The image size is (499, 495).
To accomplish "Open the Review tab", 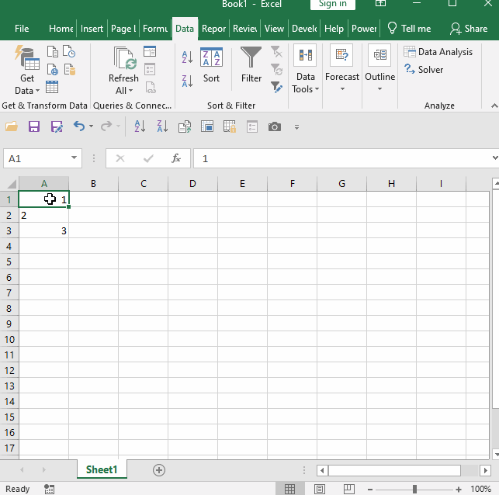I will [244, 29].
